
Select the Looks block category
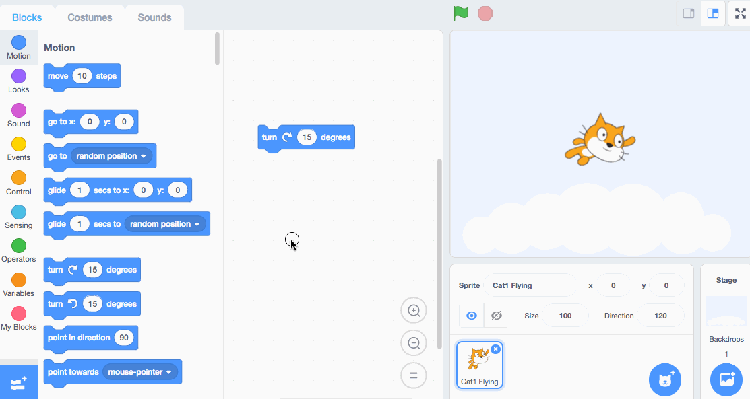point(19,81)
